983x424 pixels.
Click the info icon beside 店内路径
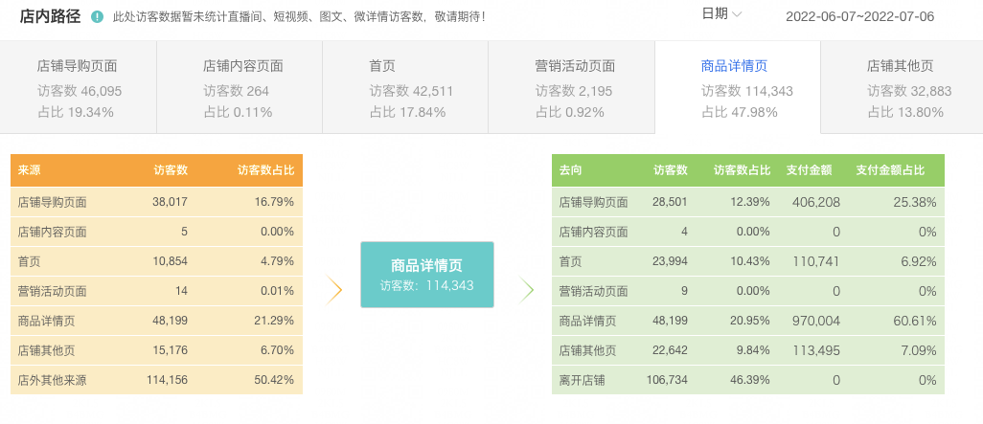point(98,16)
